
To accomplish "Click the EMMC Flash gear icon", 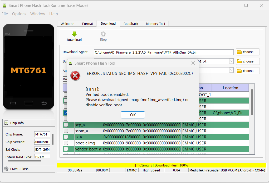I will point(6,169).
